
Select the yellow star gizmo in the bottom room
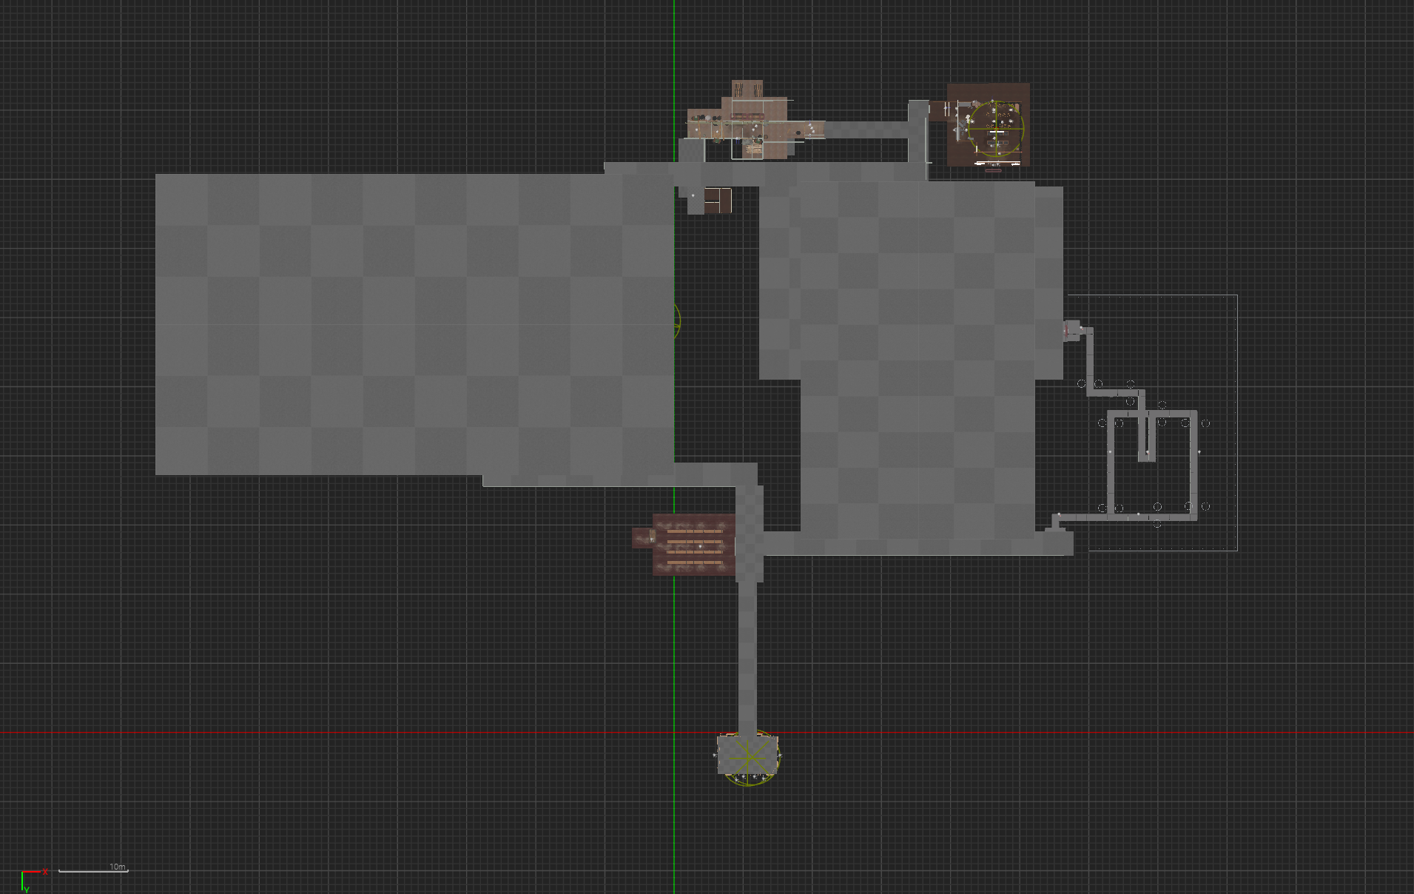point(748,756)
